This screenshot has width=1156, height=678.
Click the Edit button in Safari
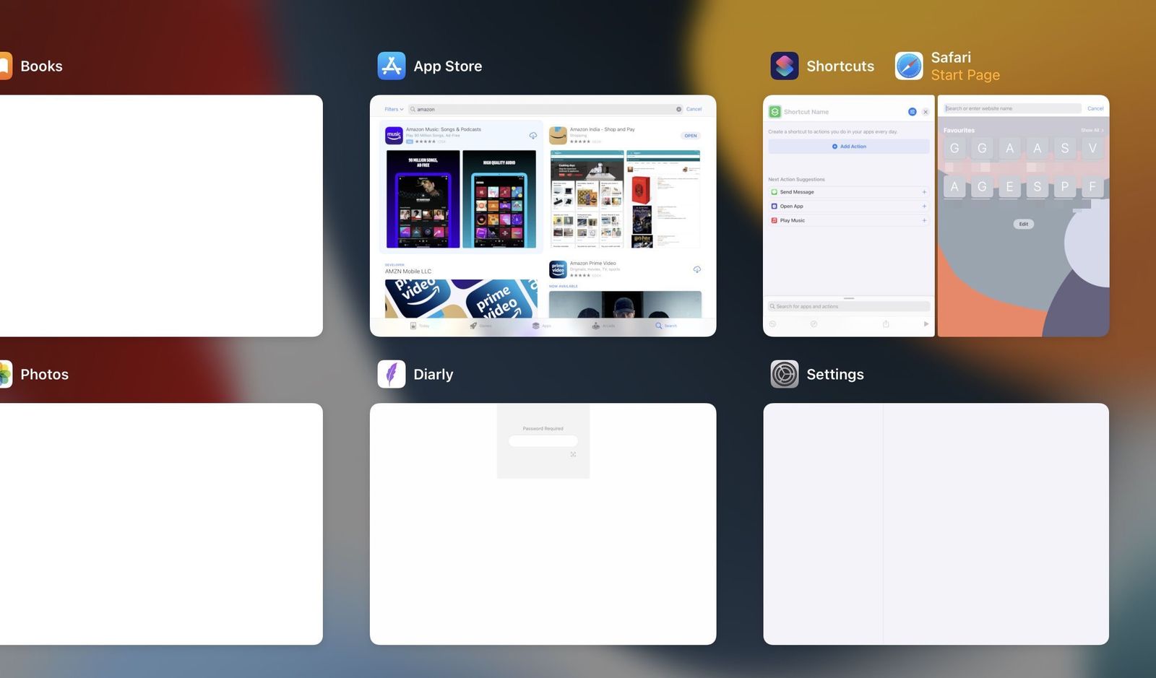pos(1023,224)
